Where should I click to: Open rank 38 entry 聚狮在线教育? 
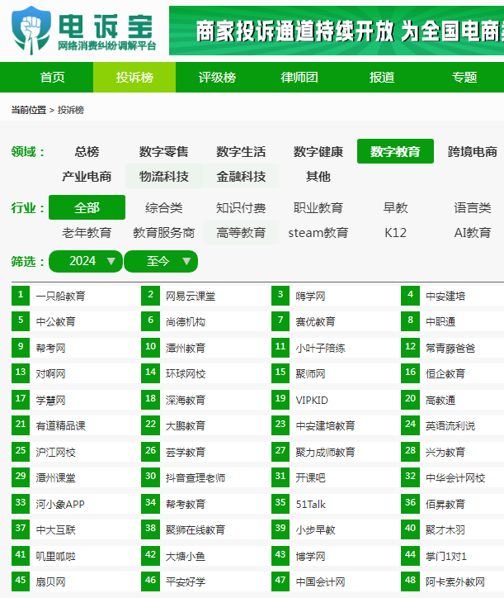pos(195,529)
